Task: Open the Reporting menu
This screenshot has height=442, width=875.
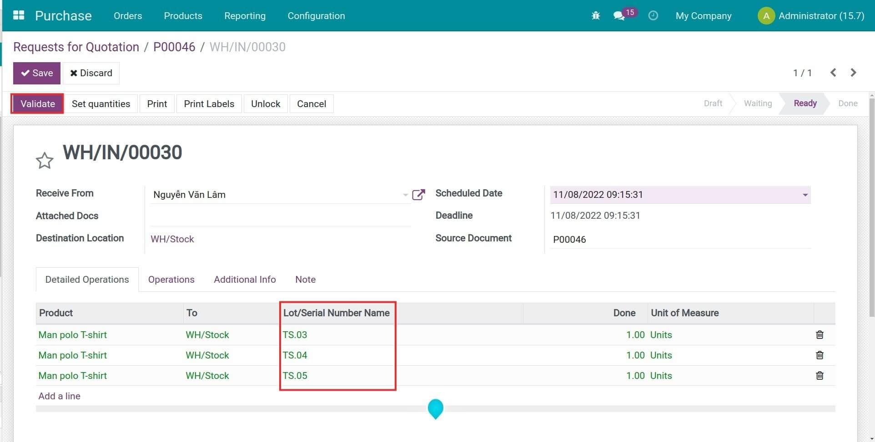Action: [245, 16]
